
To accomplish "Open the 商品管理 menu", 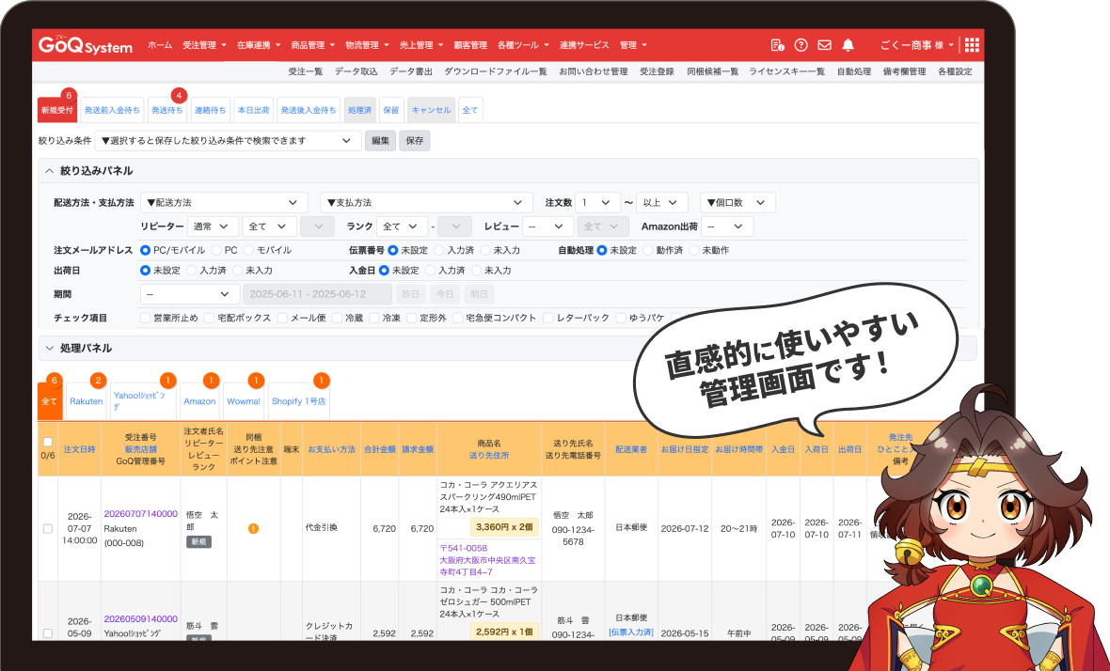I will click(x=312, y=45).
